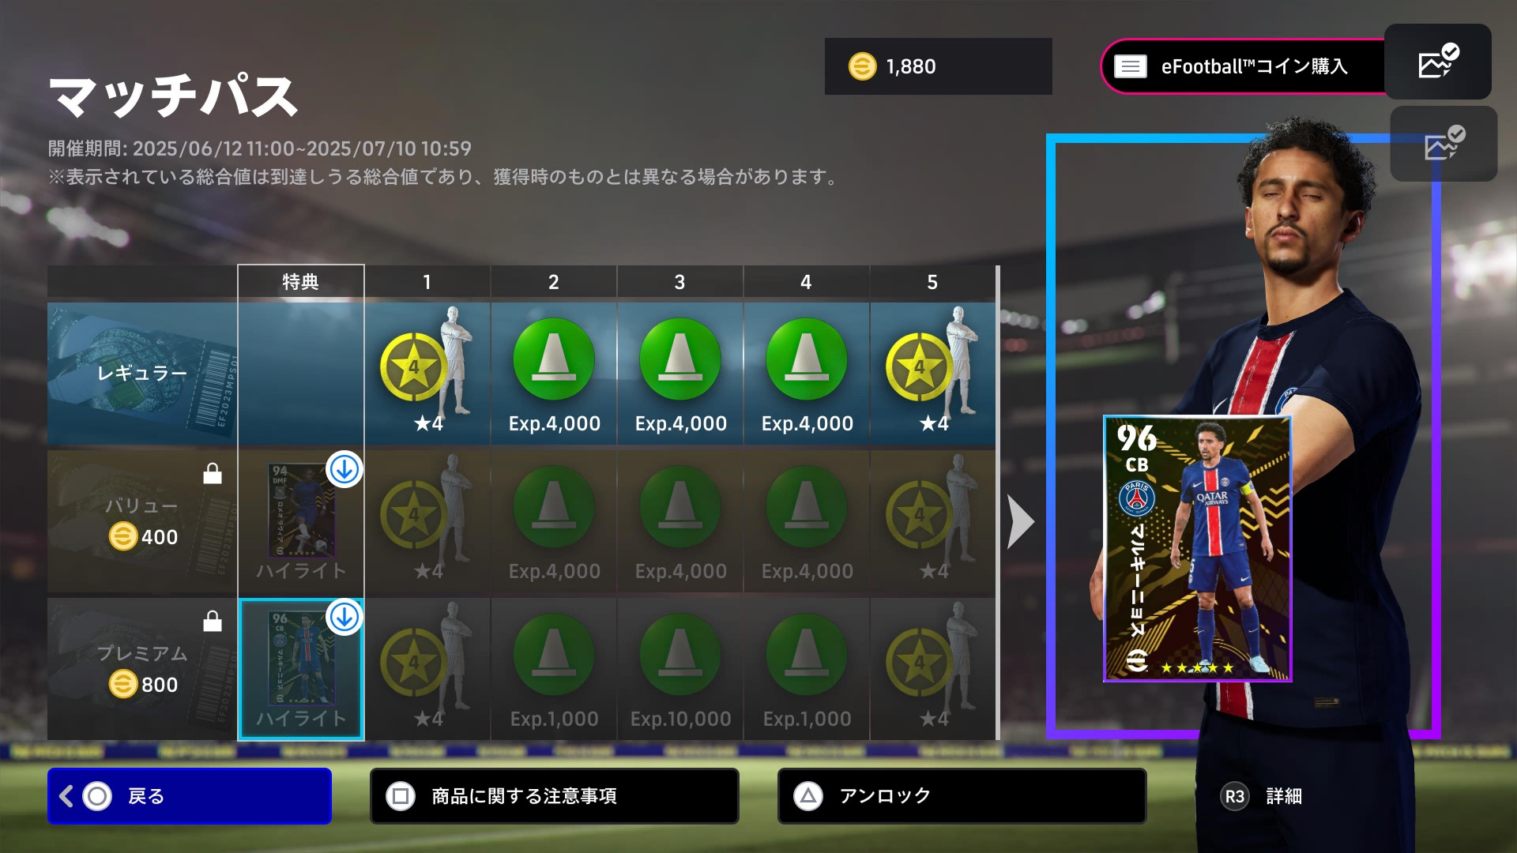Select the 特典 column header

[x=301, y=282]
